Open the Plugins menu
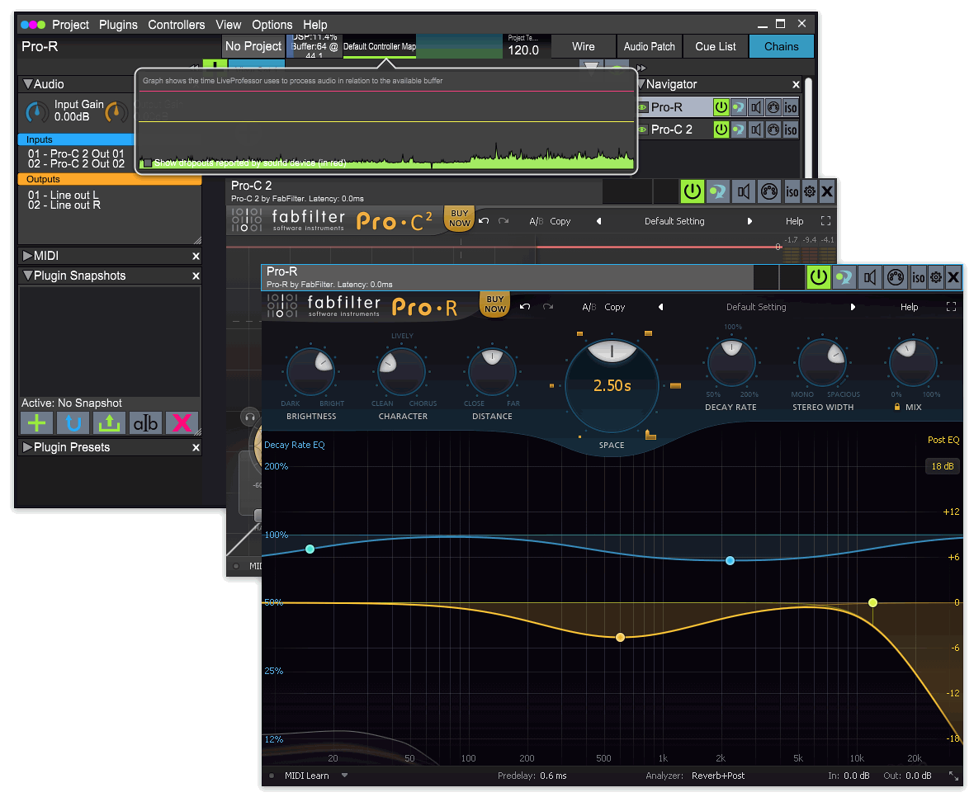The width and height of the screenshot is (974, 797). tap(118, 25)
